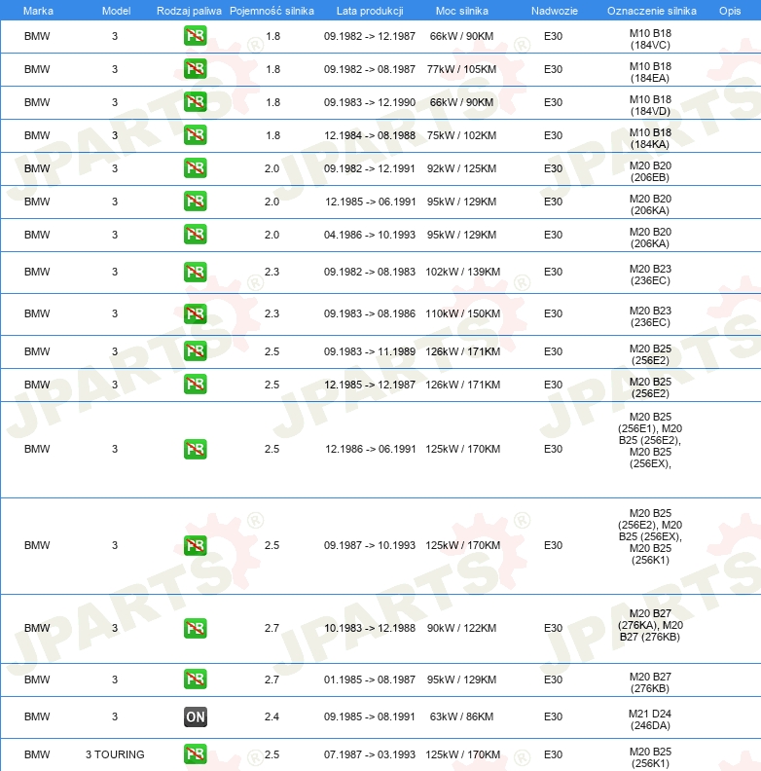
Task: Click production dates 09.1983 -> 12.1990
Action: [370, 102]
